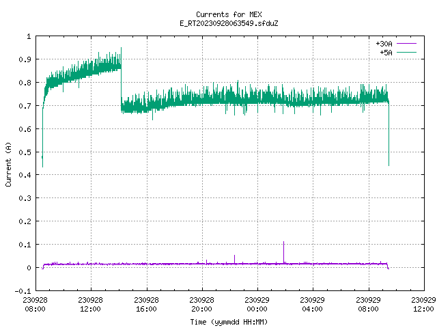Click the y-axis tick value '0.4'
437x328 pixels.
(25, 175)
